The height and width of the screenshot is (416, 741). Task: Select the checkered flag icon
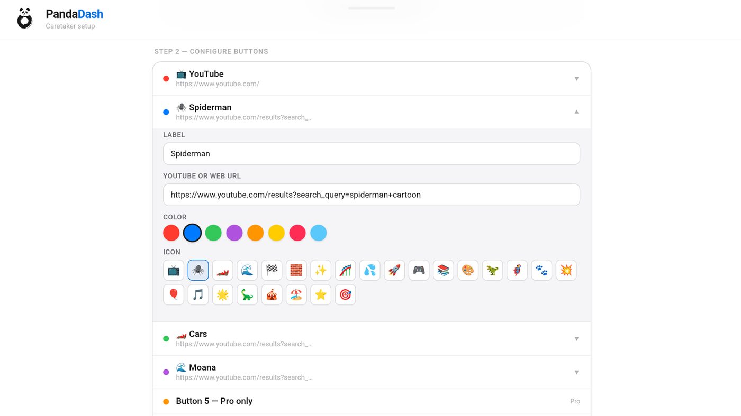272,270
